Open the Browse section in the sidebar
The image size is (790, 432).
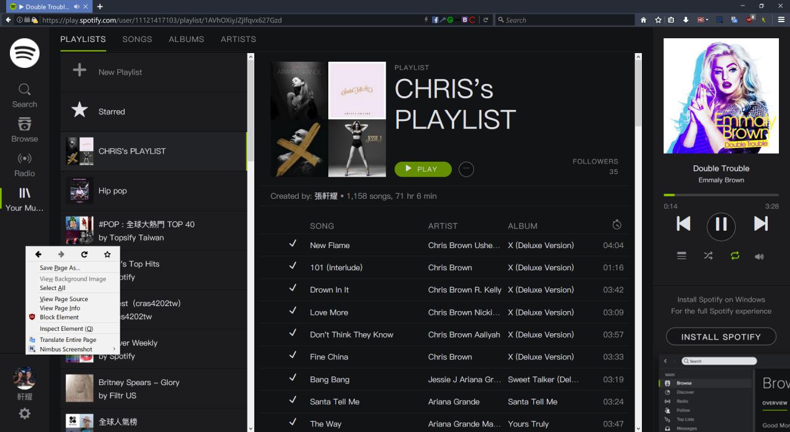[25, 130]
